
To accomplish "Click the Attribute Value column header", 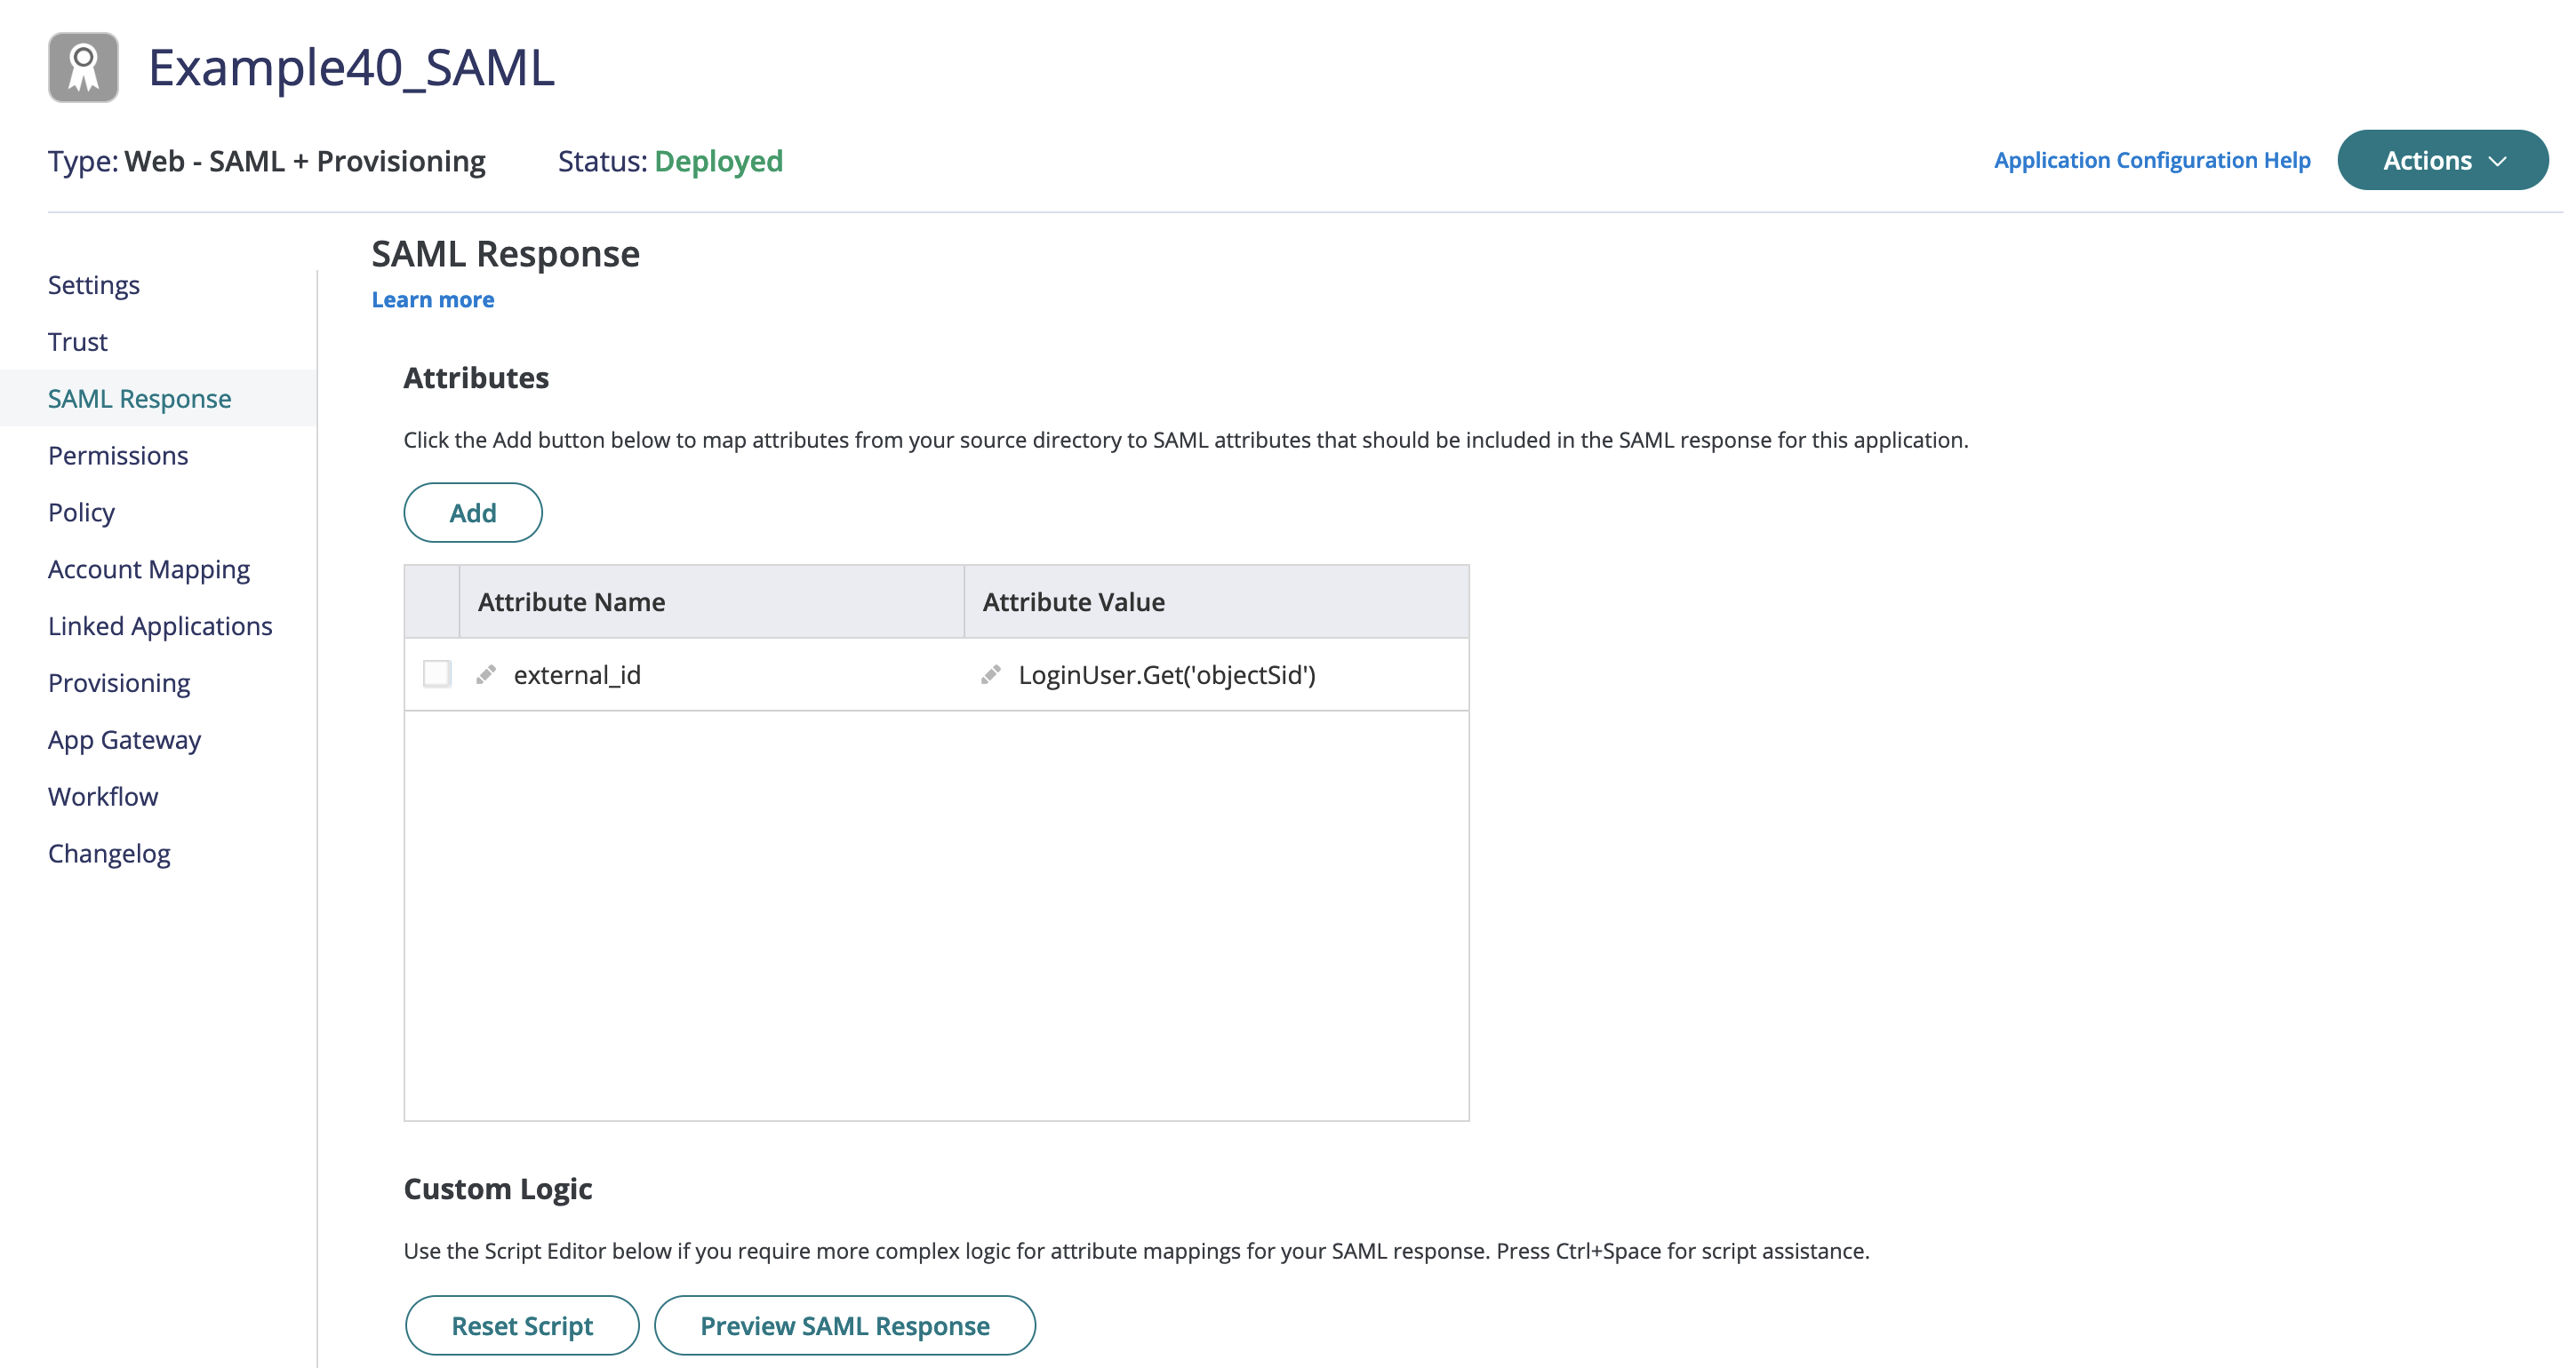I will (1216, 601).
